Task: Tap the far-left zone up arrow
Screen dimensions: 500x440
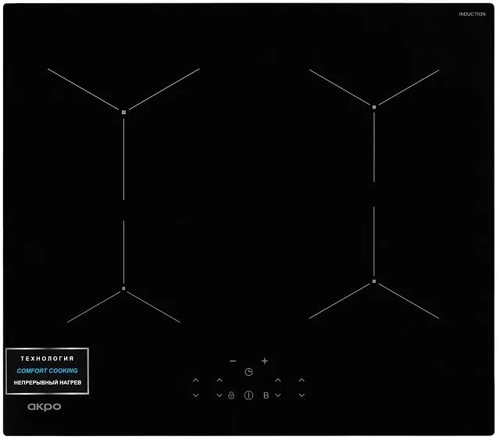Action: pos(195,381)
